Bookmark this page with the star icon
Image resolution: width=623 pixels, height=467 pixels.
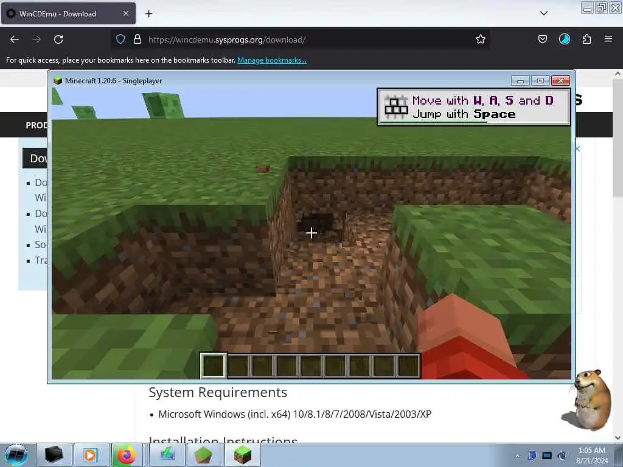click(481, 39)
